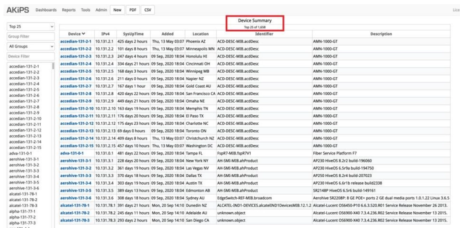The height and width of the screenshot is (228, 460).
Task: Expand the Top 25 dropdown
Action: click(x=31, y=27)
